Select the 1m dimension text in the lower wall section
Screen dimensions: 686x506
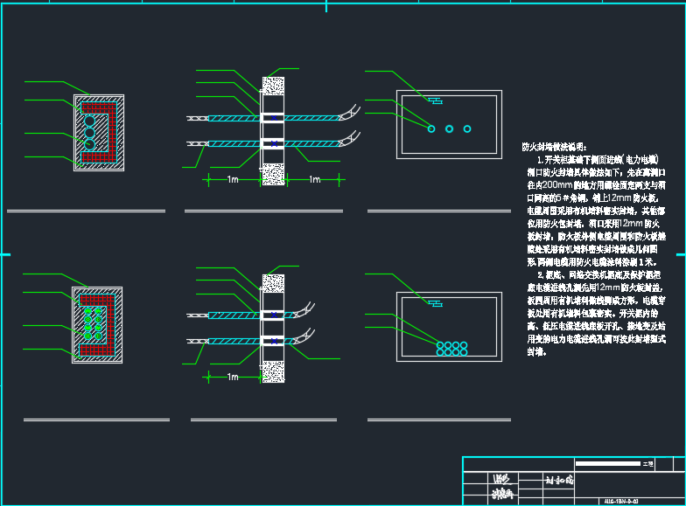click(x=233, y=377)
